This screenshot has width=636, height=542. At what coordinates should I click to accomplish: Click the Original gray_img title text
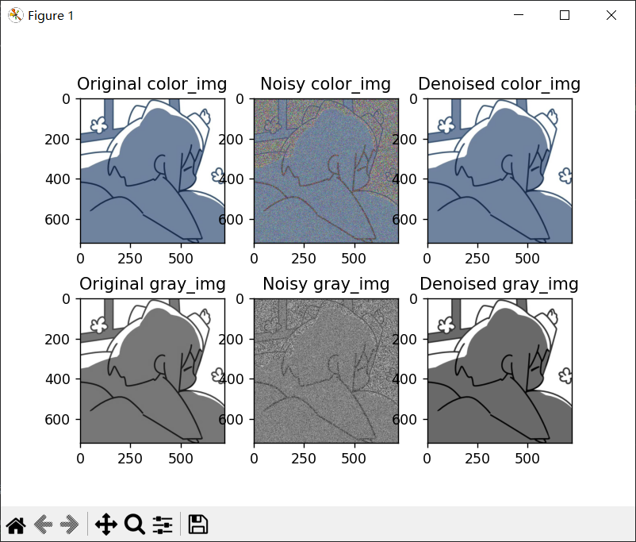152,284
